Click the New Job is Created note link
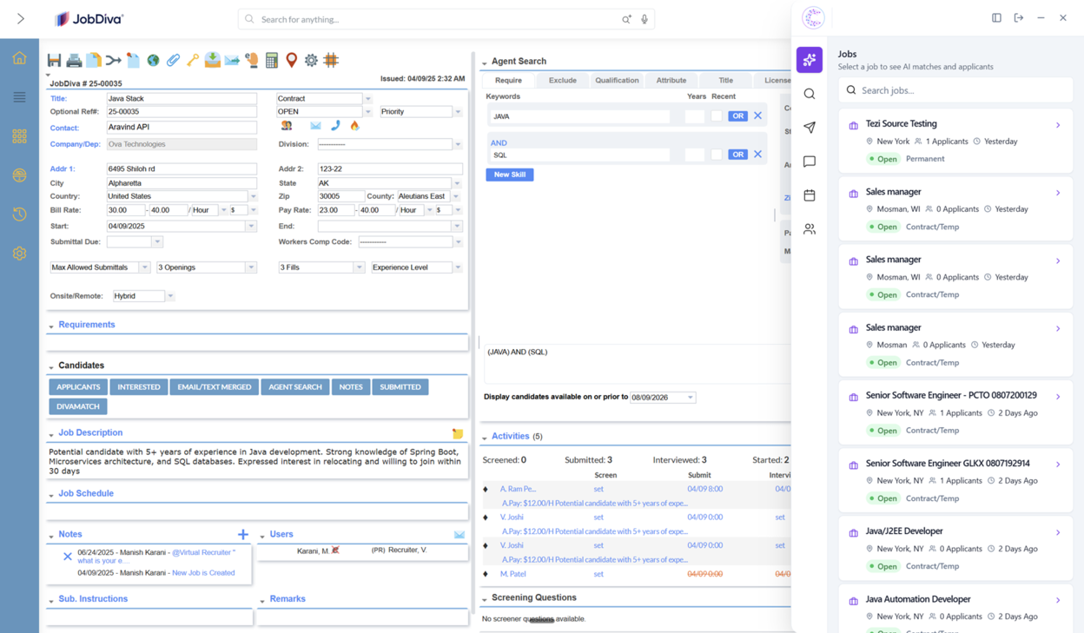Viewport: 1084px width, 633px height. 203,573
